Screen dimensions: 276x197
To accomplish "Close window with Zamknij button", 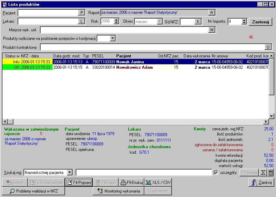I will click(x=261, y=182).
